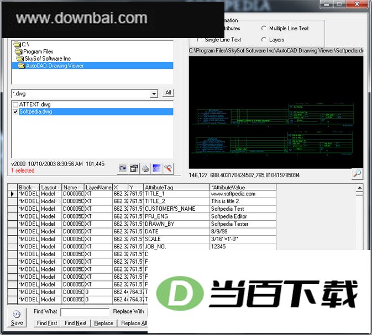
Task: Click the JOB_NO. tag cell
Action: click(176, 247)
